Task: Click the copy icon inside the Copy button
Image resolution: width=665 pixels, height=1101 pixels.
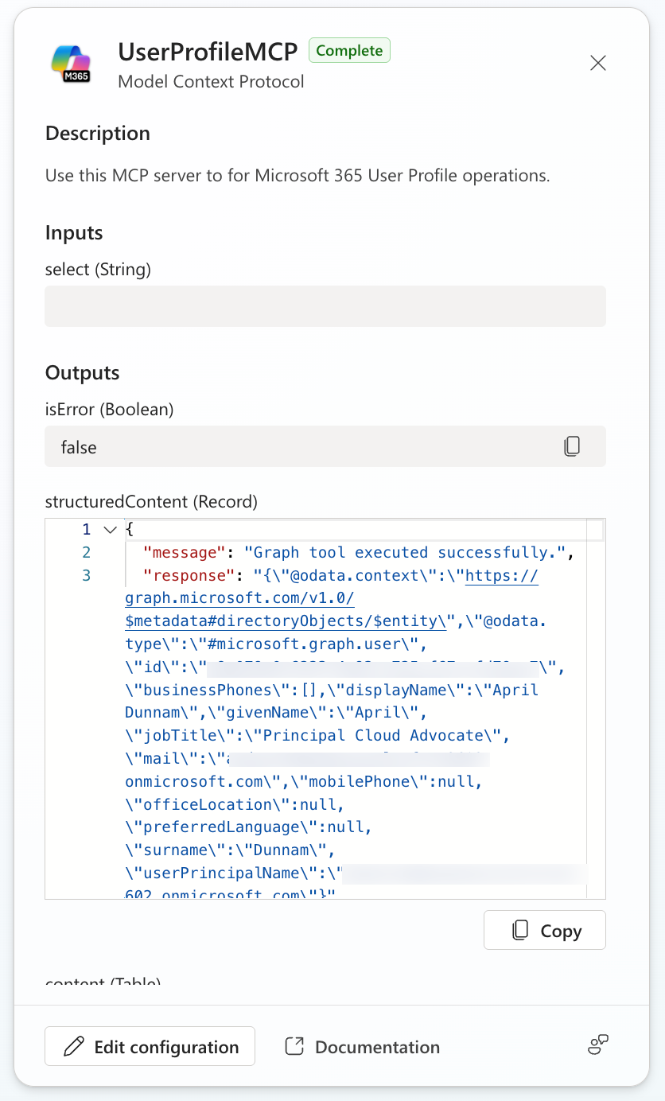Action: click(x=521, y=930)
